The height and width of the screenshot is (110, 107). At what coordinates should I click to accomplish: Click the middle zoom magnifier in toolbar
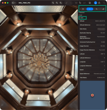(57, 3)
